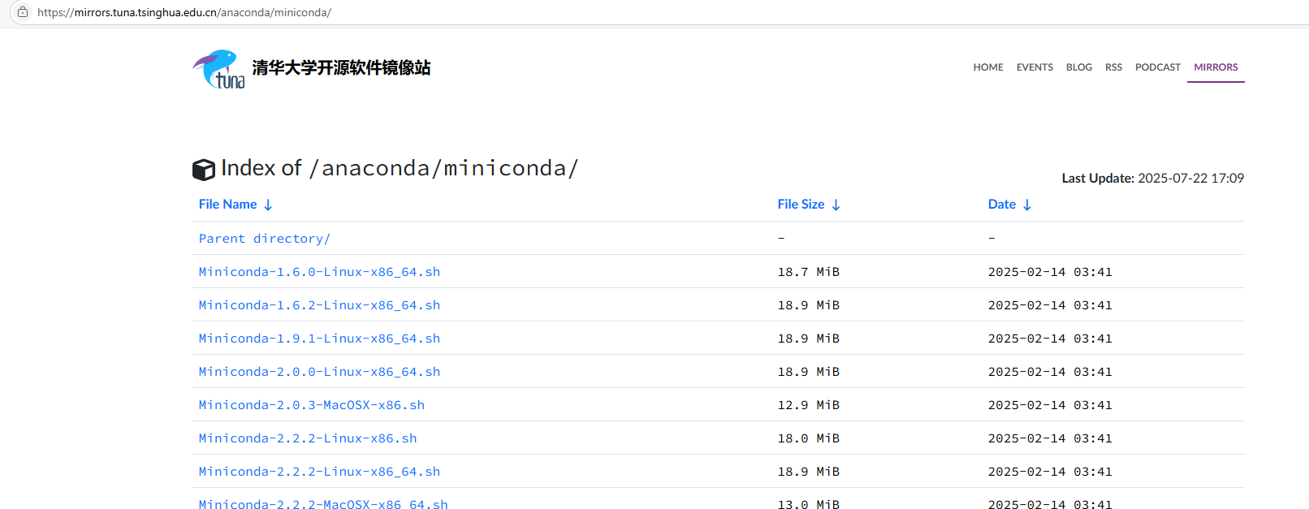The image size is (1309, 509).
Task: Click the Last Update timestamp text
Action: 1153,178
